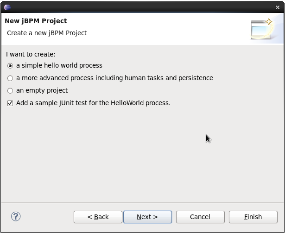Go to the next wizard page

[147, 217]
